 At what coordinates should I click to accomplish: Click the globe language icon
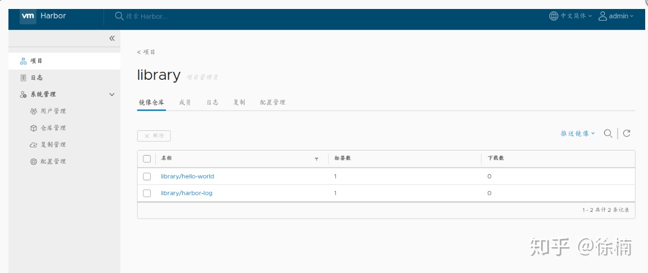[553, 16]
